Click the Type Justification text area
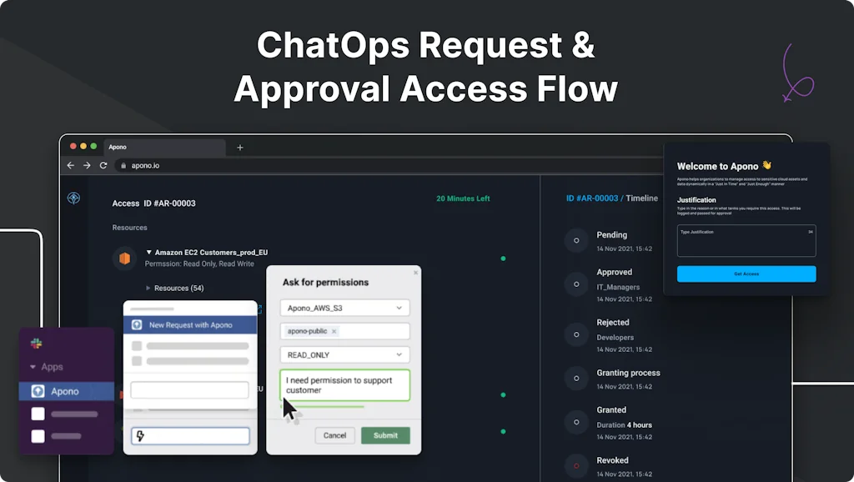This screenshot has height=482, width=854. click(746, 240)
